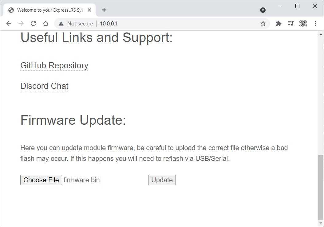The image size is (324, 227).
Task: Click the browser back arrow
Action: pos(9,24)
